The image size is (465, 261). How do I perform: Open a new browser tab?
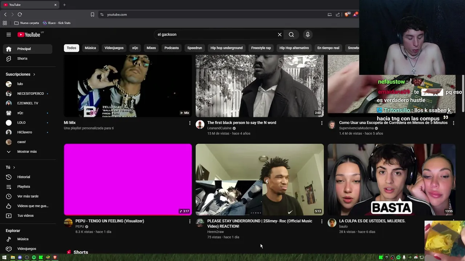click(64, 5)
